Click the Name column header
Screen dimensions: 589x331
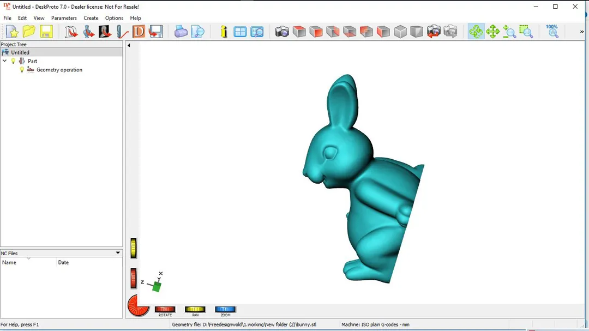coord(27,262)
